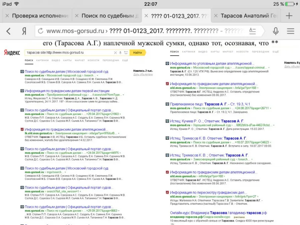300x225 pixels.
Task: Select 'Маркет' in left search navigation
Action: tap(80, 60)
